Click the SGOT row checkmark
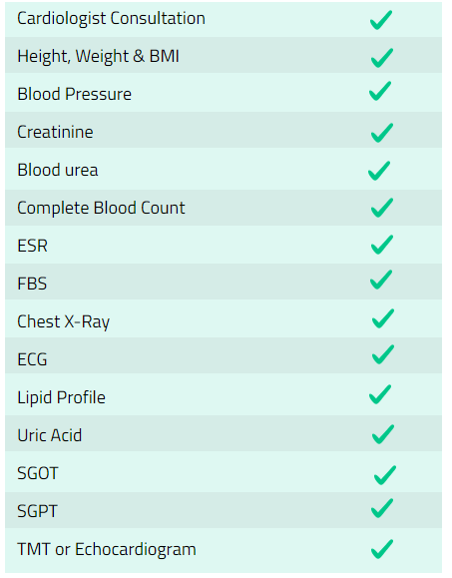 (385, 475)
